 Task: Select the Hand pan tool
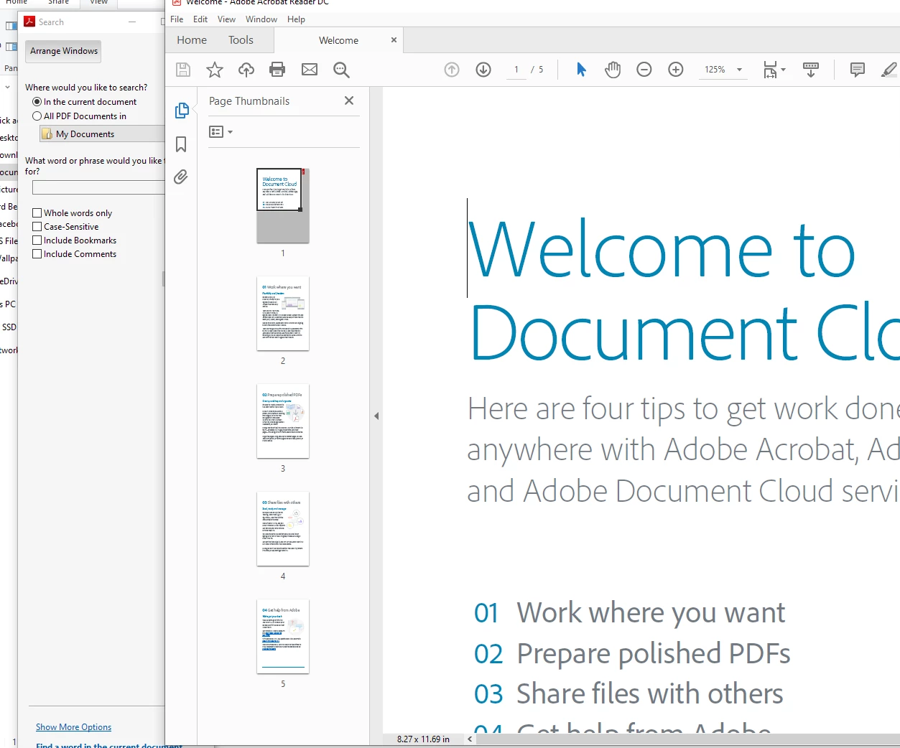[613, 70]
